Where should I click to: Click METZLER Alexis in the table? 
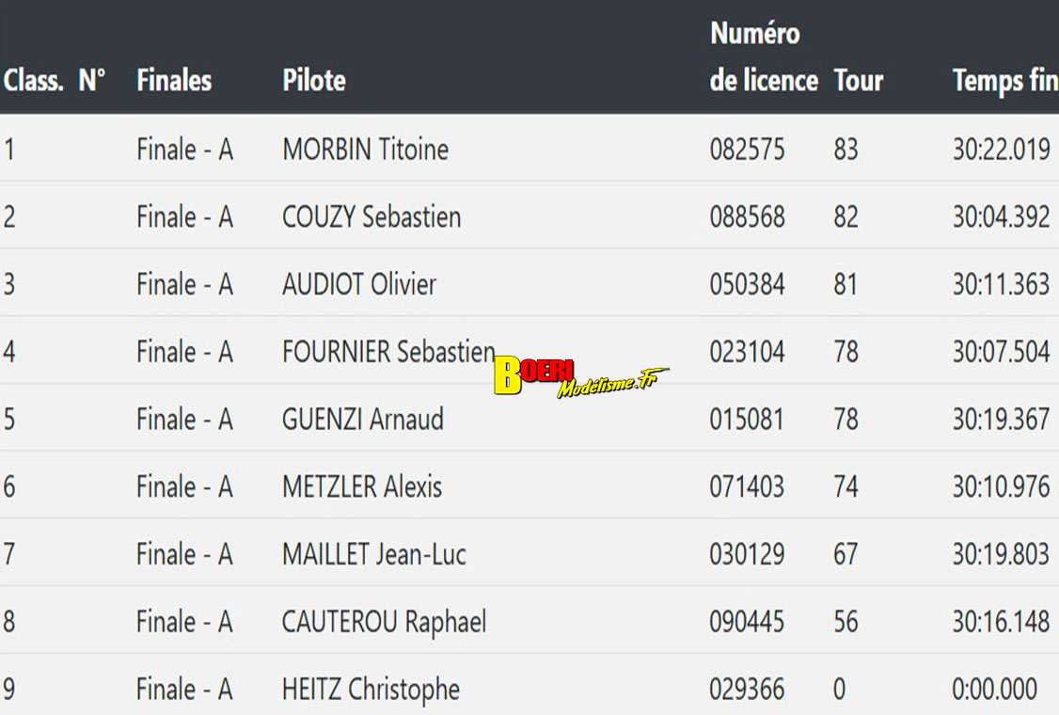(x=362, y=487)
